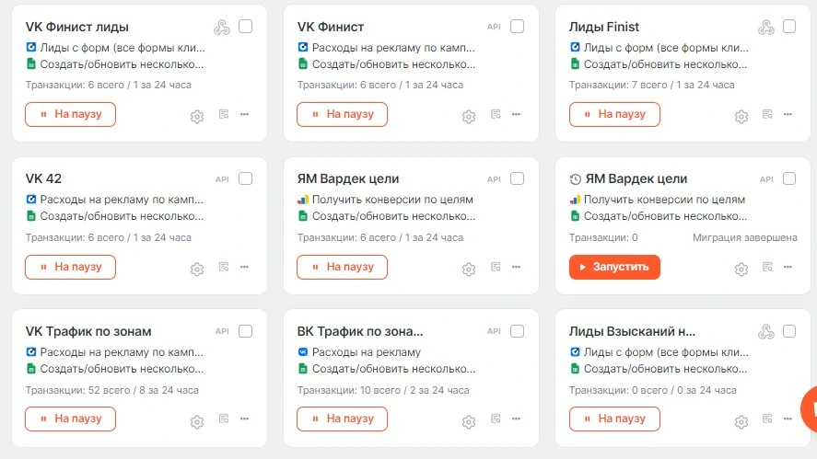817x459 pixels.
Task: Pause the Лиды Finist integration
Action: click(x=615, y=114)
